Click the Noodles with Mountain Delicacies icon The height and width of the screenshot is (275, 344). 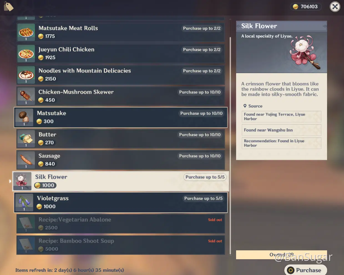(26, 75)
